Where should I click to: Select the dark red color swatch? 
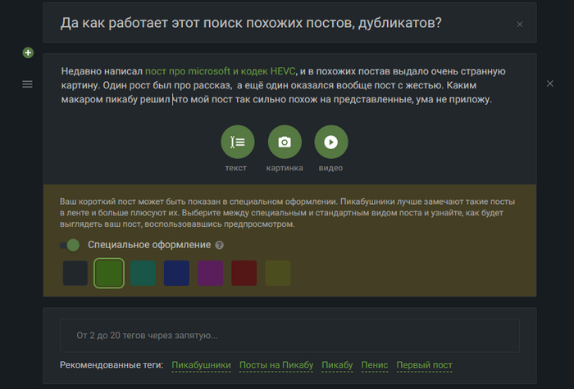(x=244, y=273)
